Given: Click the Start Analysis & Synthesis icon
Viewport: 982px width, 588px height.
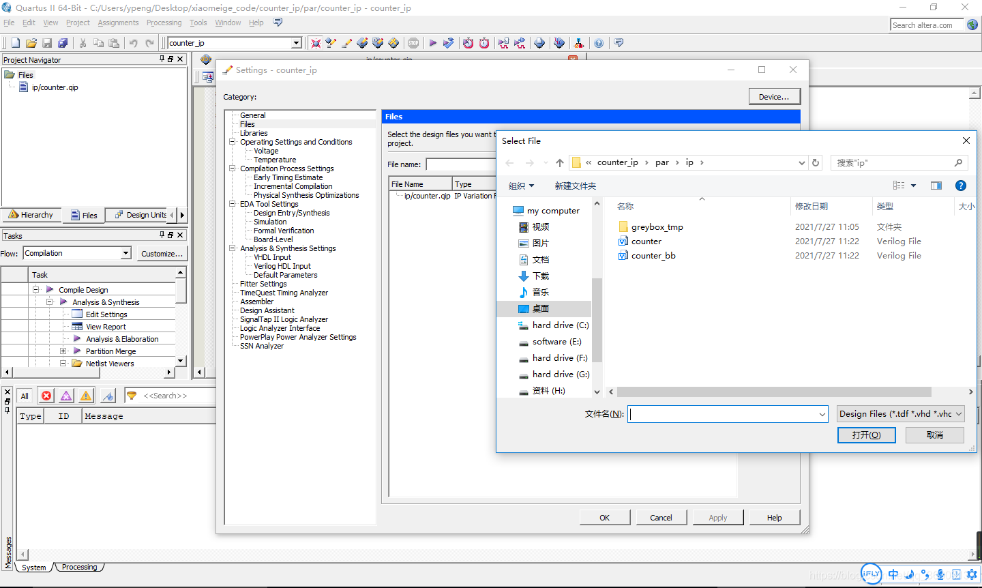Looking at the screenshot, I should [448, 43].
